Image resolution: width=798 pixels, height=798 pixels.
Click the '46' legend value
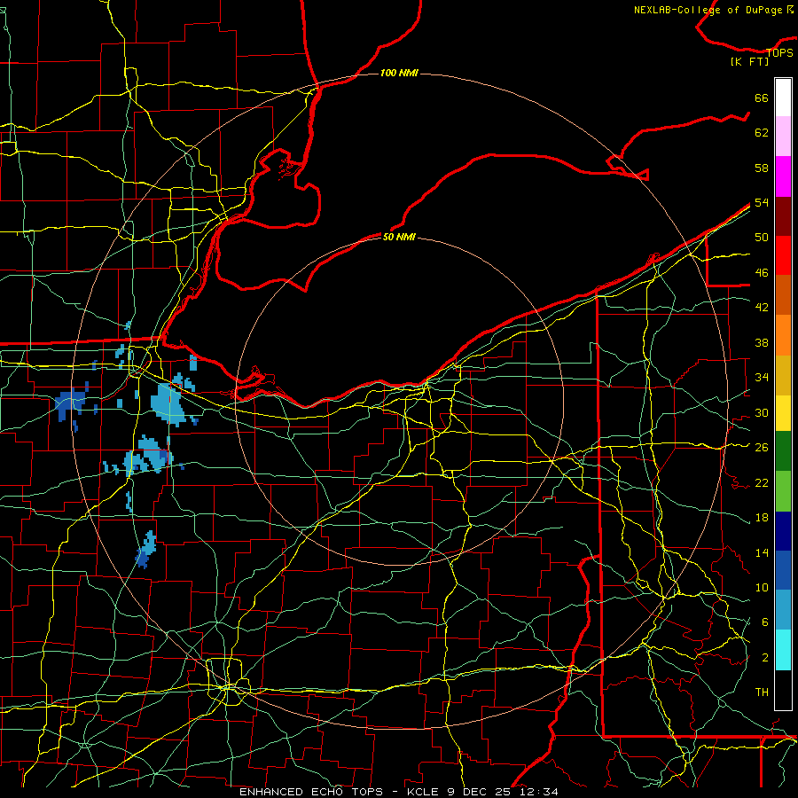(x=762, y=273)
